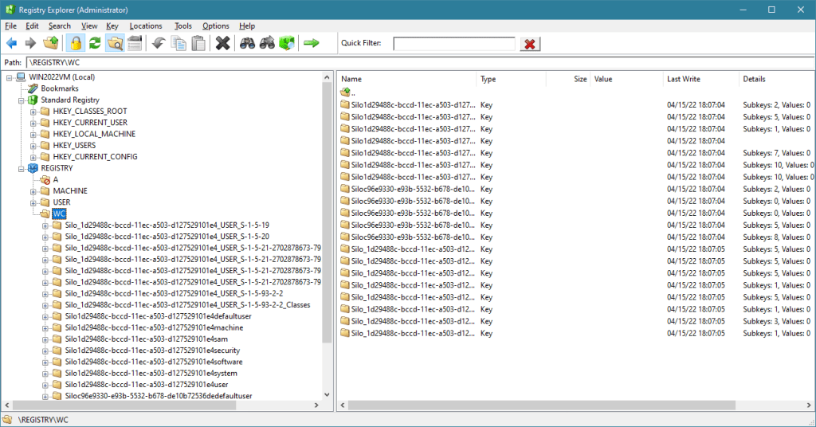
Task: Click the Copy pages toolbar icon
Action: point(178,43)
